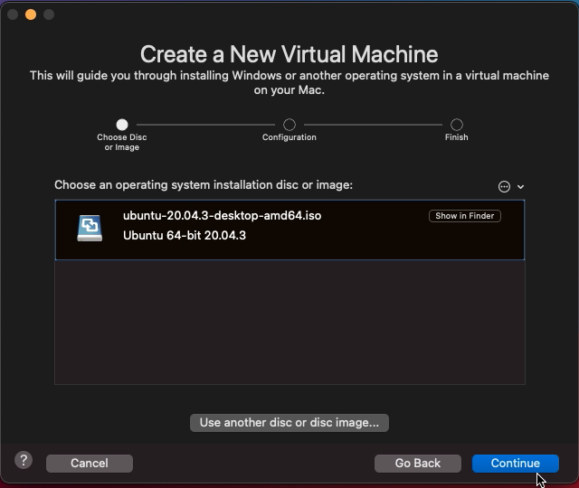The image size is (579, 488).
Task: Select the Configuration step circle
Action: 289,125
